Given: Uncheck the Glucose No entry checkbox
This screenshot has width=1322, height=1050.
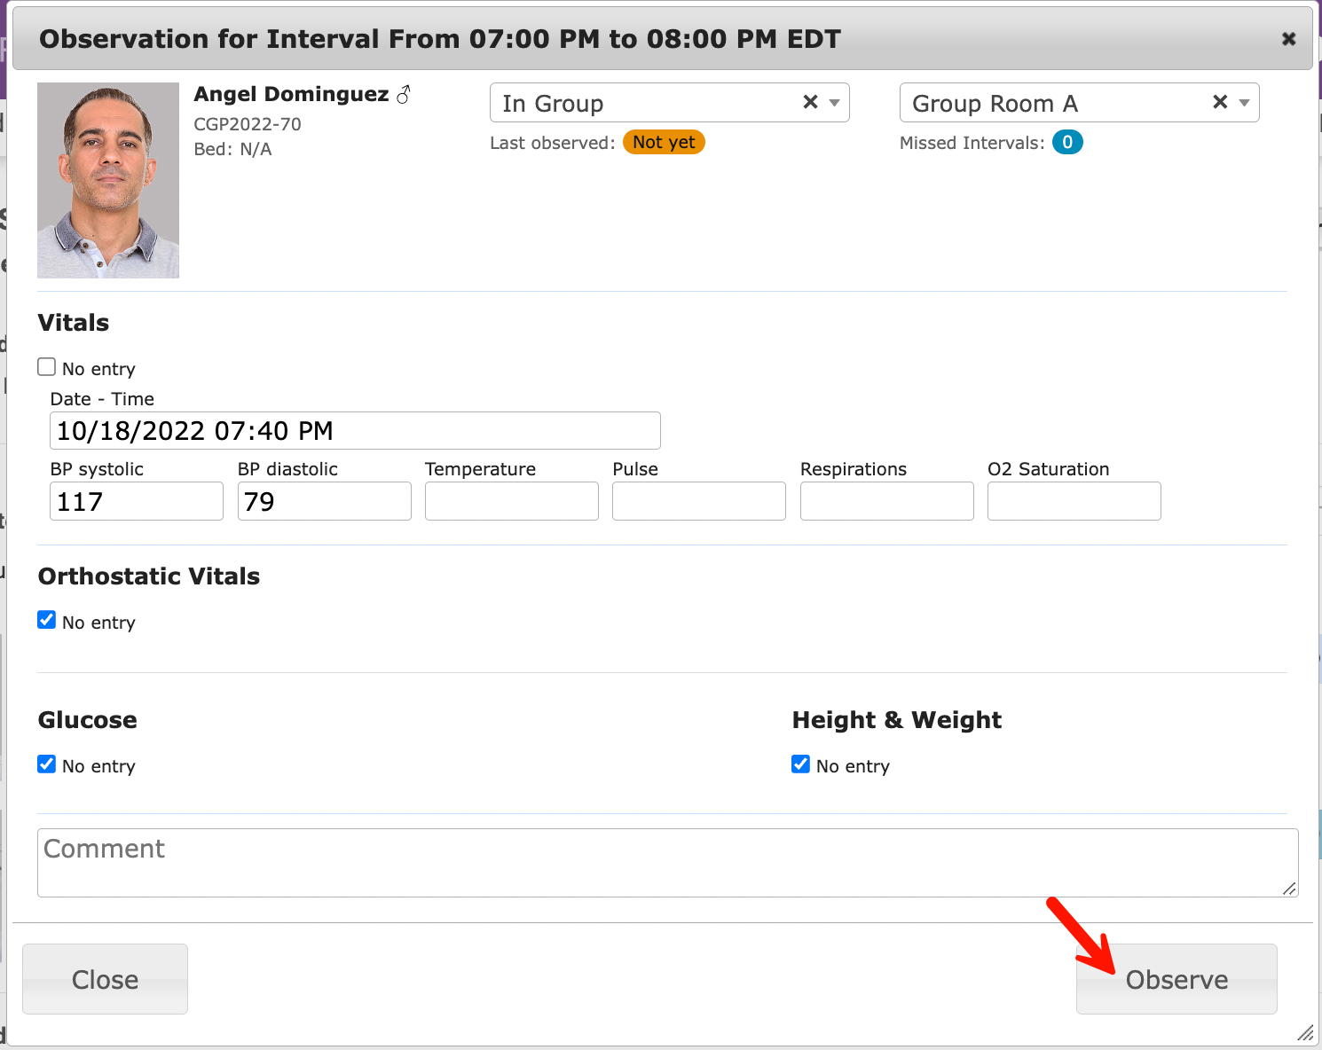Looking at the screenshot, I should coord(47,764).
